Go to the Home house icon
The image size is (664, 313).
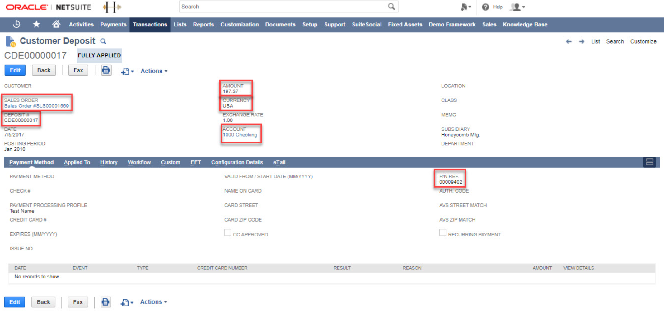pyautogui.click(x=56, y=24)
